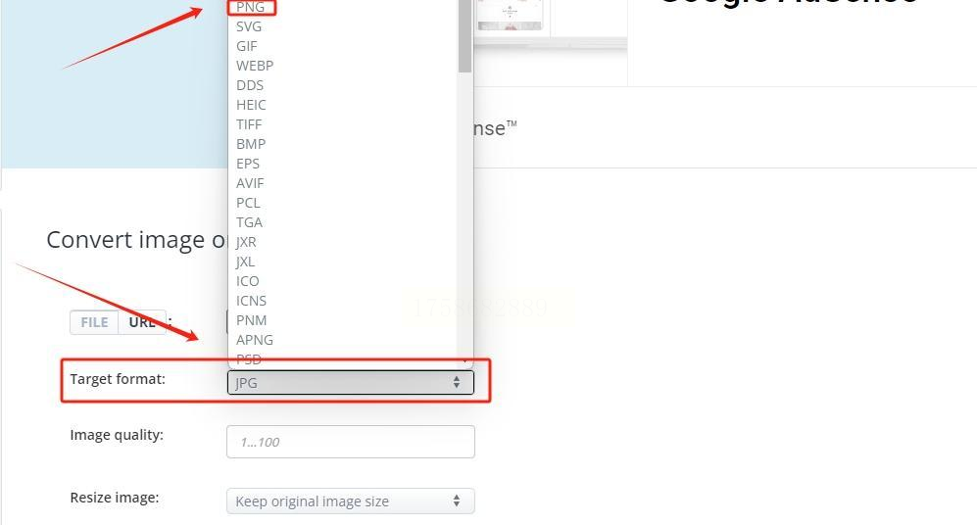Pick the BMP option
Viewport: 977px width, 525px height.
point(251,145)
